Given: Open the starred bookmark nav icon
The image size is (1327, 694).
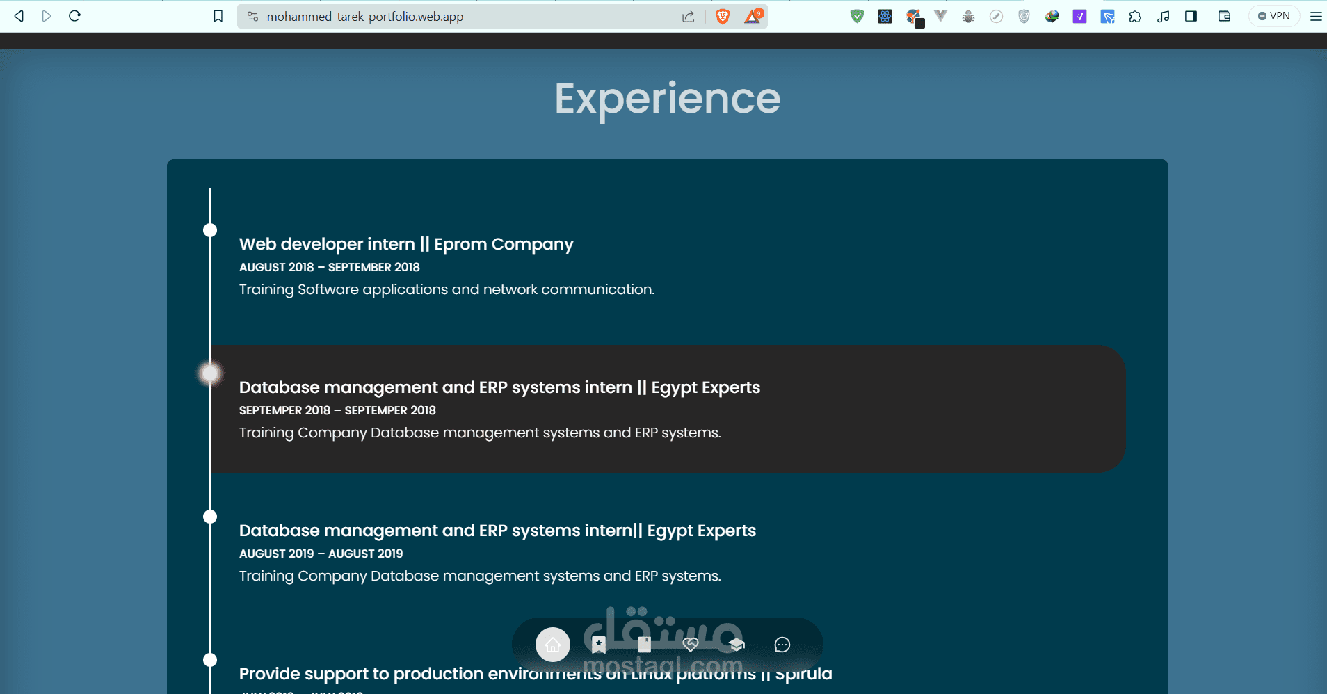Looking at the screenshot, I should coord(599,645).
